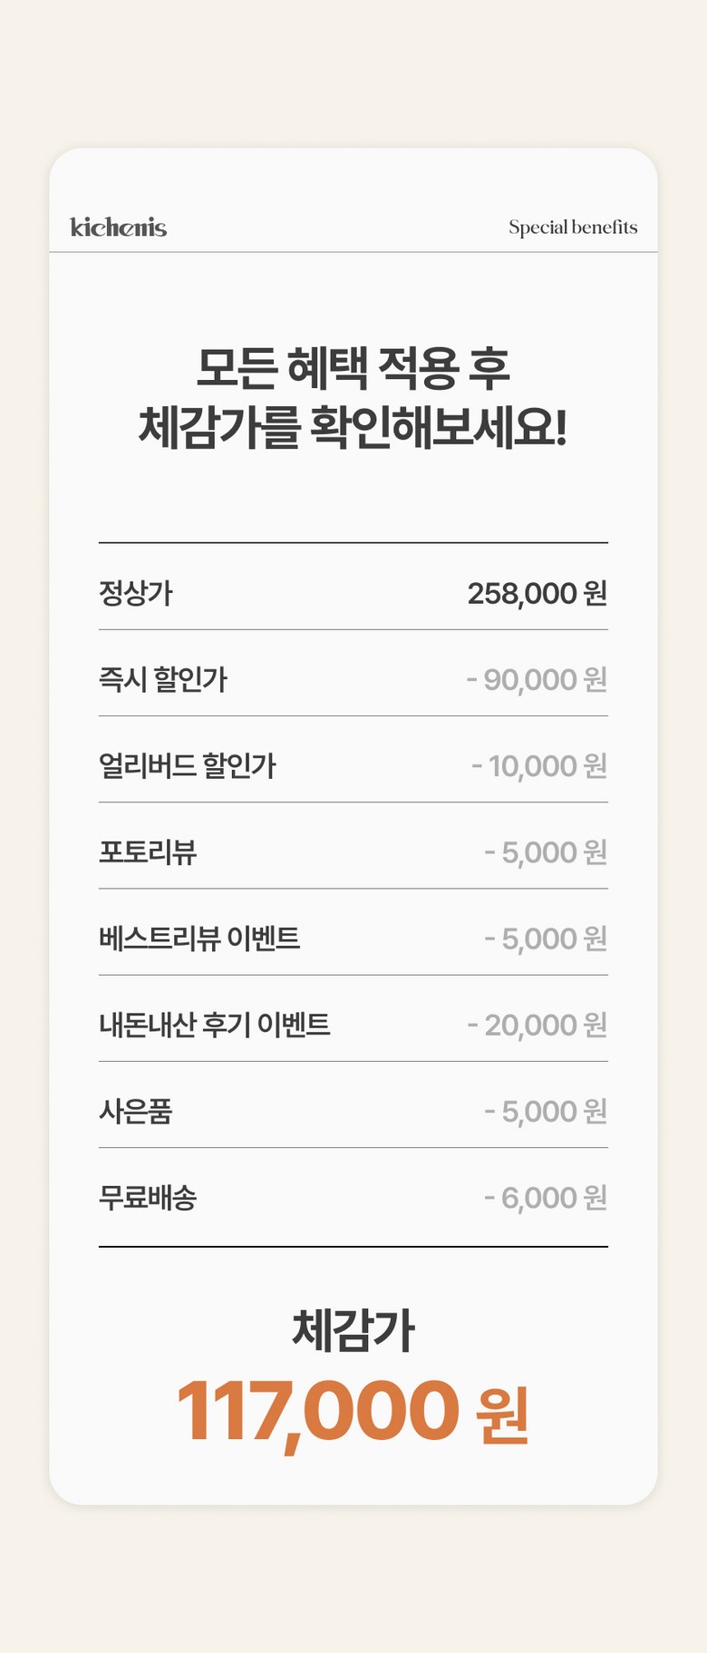Click the - 6,000 원 shipping amount
The image size is (707, 1653).
[546, 1198]
